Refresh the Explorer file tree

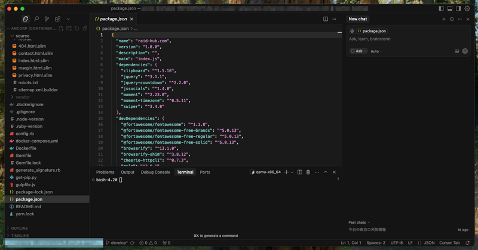point(77,28)
